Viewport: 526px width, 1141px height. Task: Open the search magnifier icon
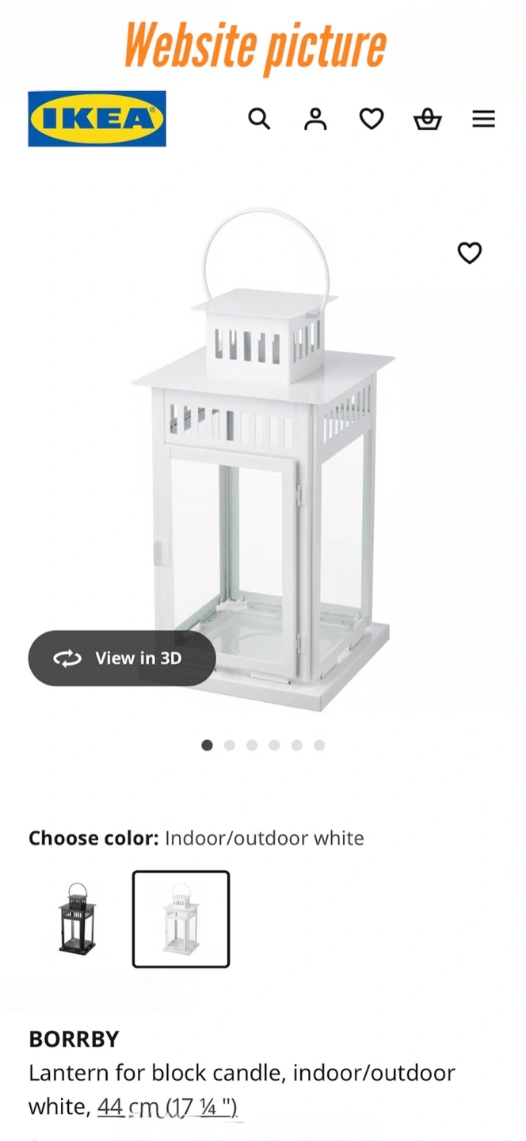coord(259,120)
